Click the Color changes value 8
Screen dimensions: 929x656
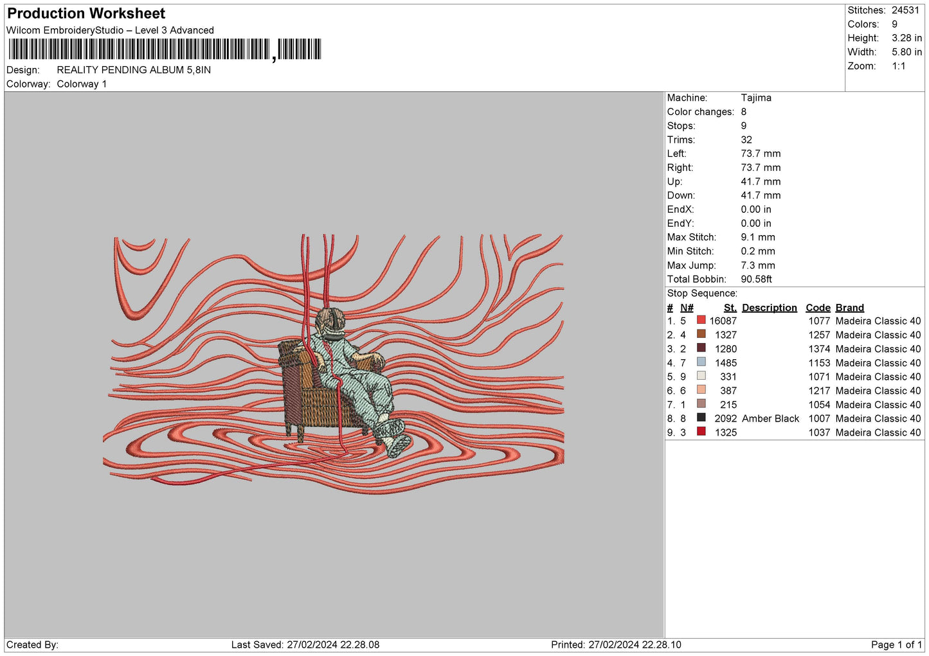click(x=744, y=112)
